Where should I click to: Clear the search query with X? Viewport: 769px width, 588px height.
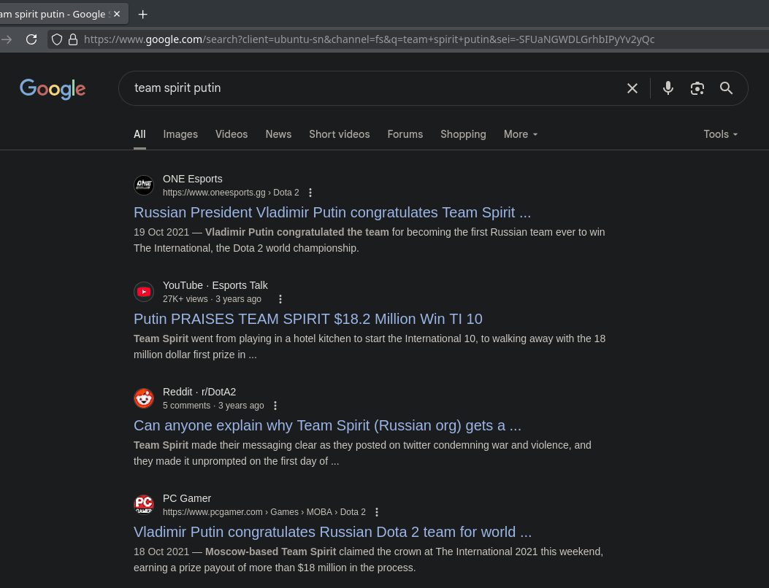(x=632, y=88)
